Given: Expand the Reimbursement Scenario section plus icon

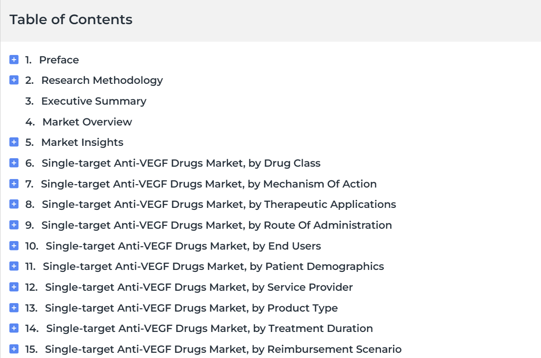Looking at the screenshot, I should pos(14,349).
